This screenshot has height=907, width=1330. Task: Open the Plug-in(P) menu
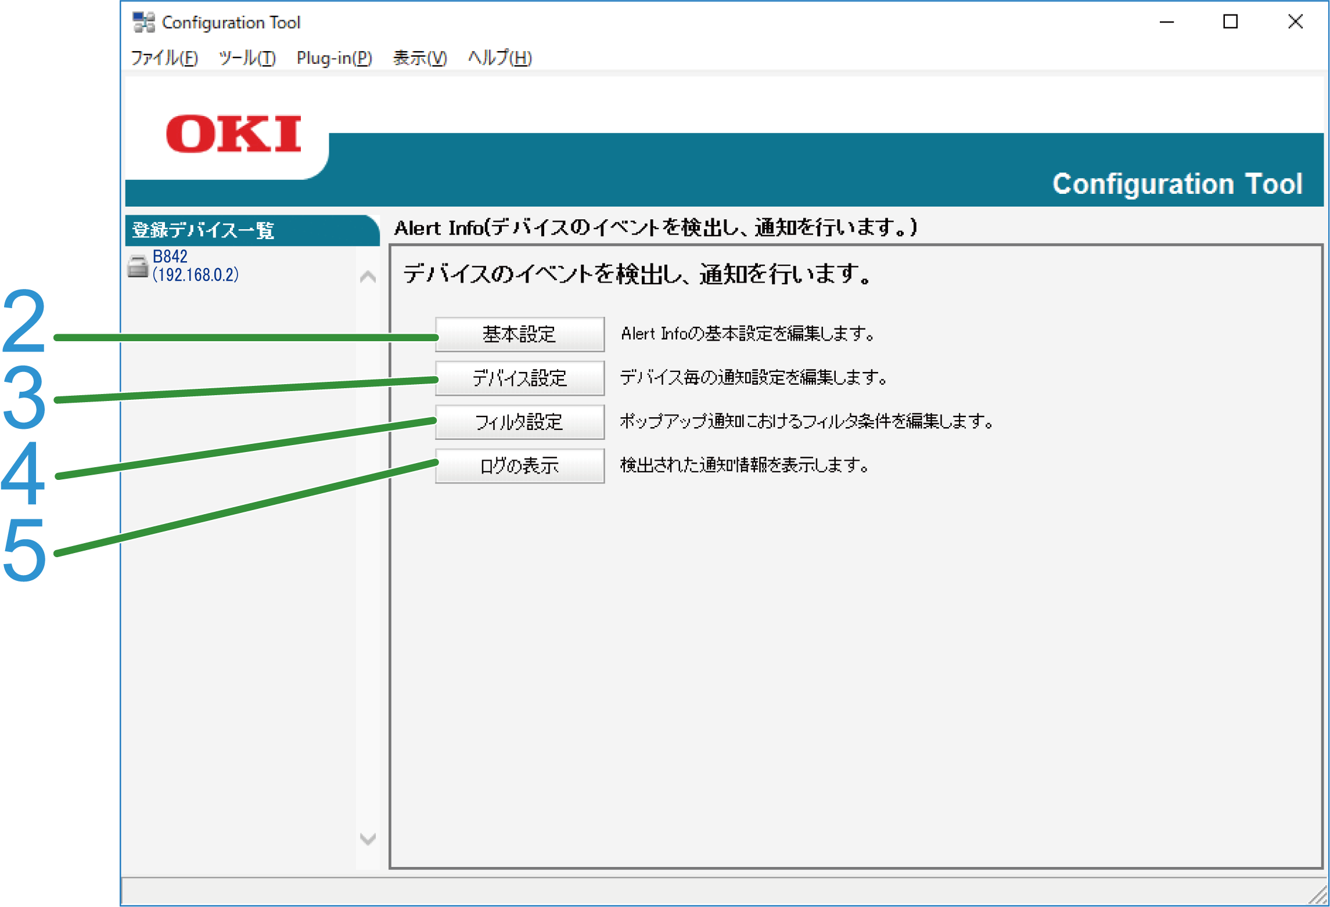[x=334, y=57]
